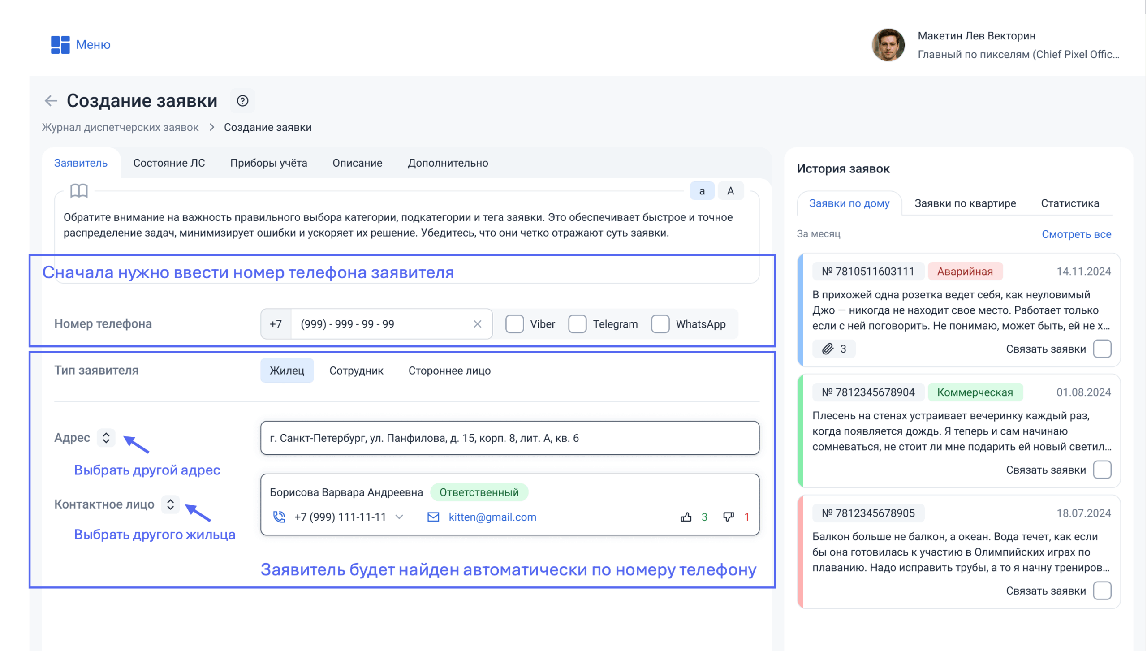Screen dimensions: 1147x651
Task: Click the Смотреть все link
Action: [1076, 234]
